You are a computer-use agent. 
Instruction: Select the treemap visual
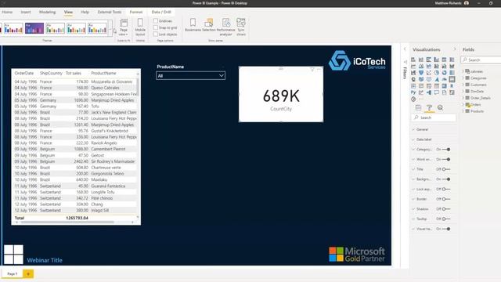(x=452, y=73)
